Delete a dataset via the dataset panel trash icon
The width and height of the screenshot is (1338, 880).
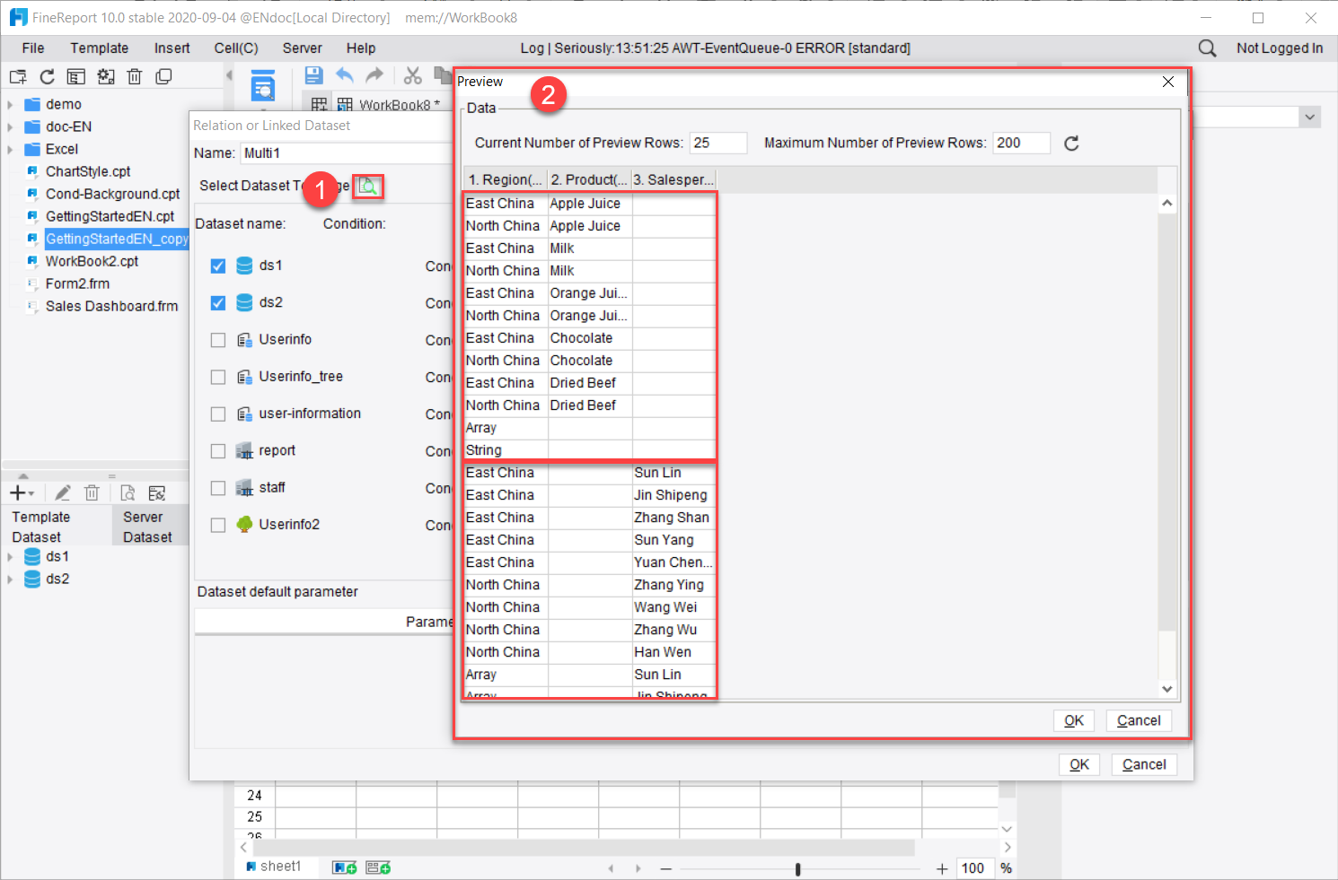92,492
